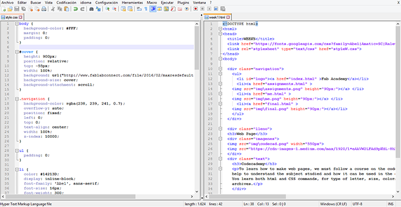Collapse the head tag fold marker
Screen dimensions: 401x207
220,34
